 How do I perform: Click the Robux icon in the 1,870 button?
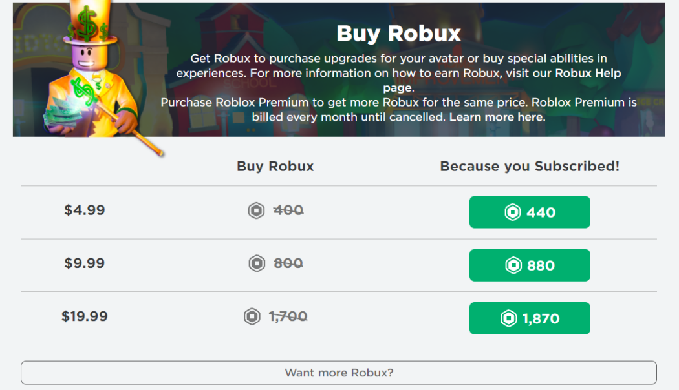[509, 318]
